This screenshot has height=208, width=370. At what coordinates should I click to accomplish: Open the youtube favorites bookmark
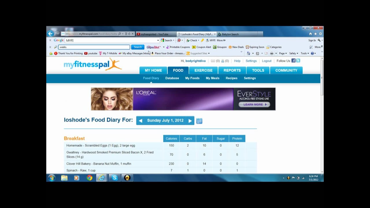(x=91, y=53)
